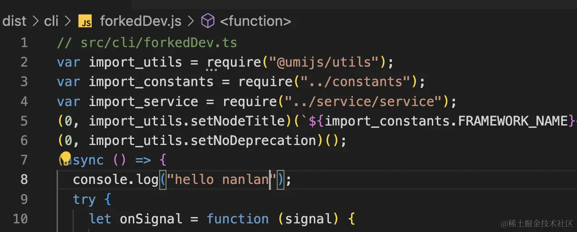Screen dimensions: 577x232
Task: Click the lightbulb quick-fix icon
Action: click(x=66, y=159)
